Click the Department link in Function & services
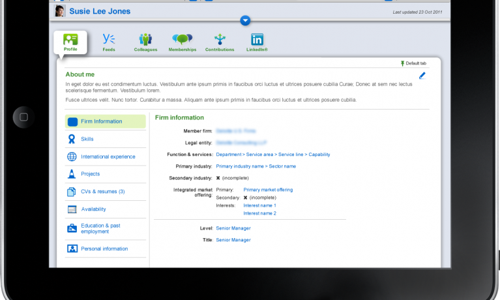 tap(229, 155)
